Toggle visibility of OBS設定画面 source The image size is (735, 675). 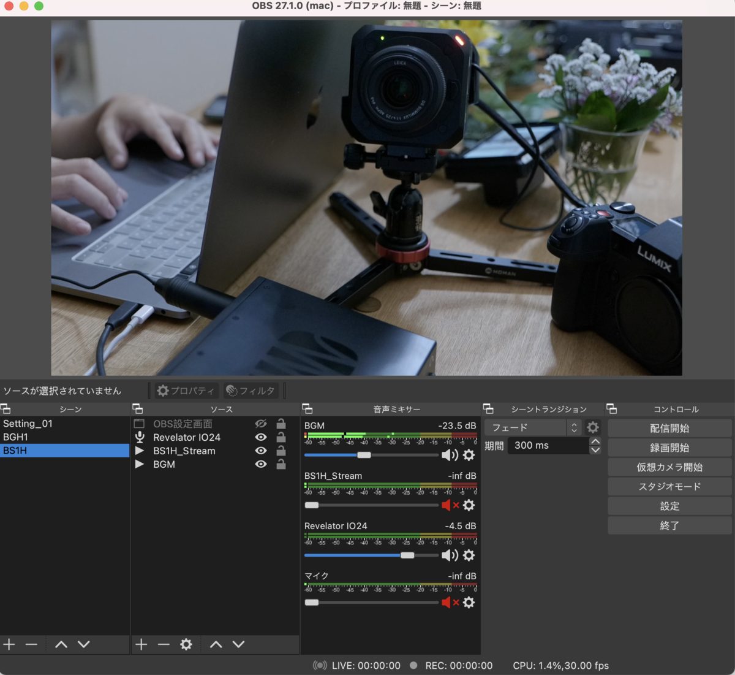[x=261, y=424]
